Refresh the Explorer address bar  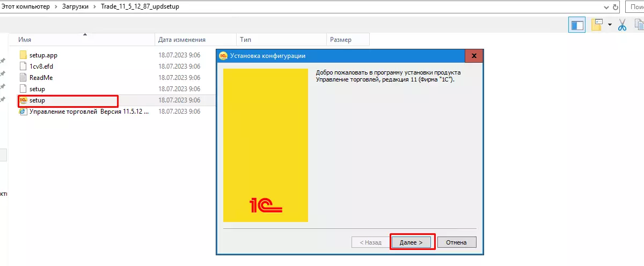coord(615,7)
